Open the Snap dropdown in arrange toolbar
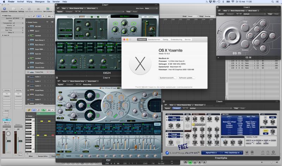282x166 pixels. pyautogui.click(x=192, y=16)
